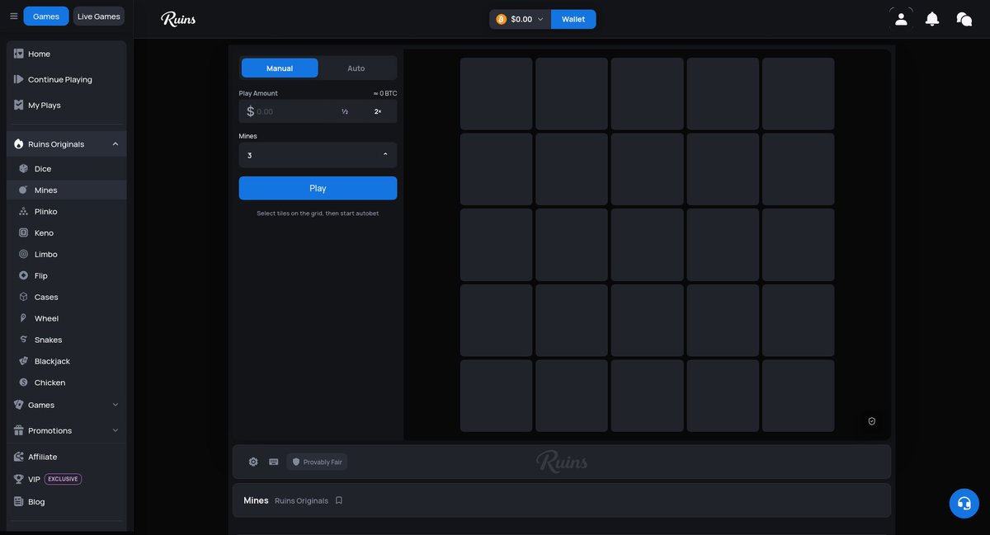
Task: Open Flip from the sidebar
Action: pos(67,276)
